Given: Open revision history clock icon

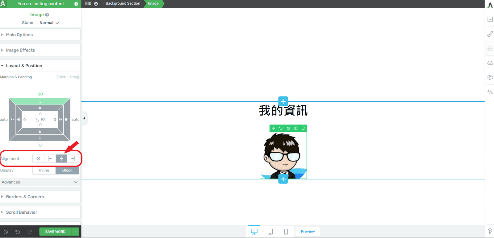Looking at the screenshot, I should (x=6, y=232).
